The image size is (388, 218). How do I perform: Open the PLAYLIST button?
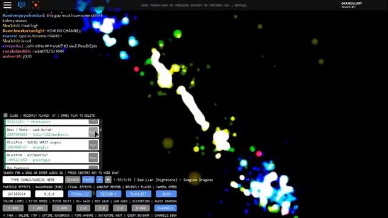point(138,194)
